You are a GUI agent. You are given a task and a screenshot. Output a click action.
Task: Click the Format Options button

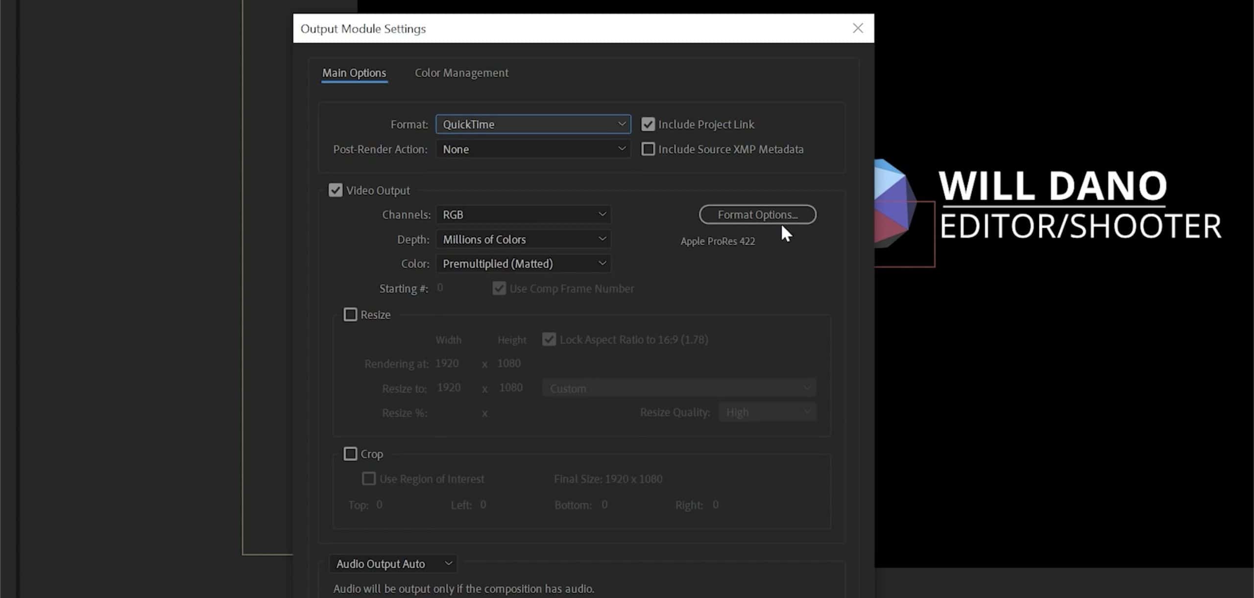tap(757, 215)
